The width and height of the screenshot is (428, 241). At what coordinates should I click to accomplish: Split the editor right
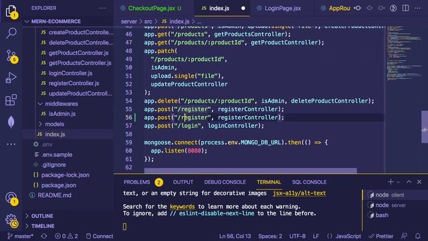(406, 8)
